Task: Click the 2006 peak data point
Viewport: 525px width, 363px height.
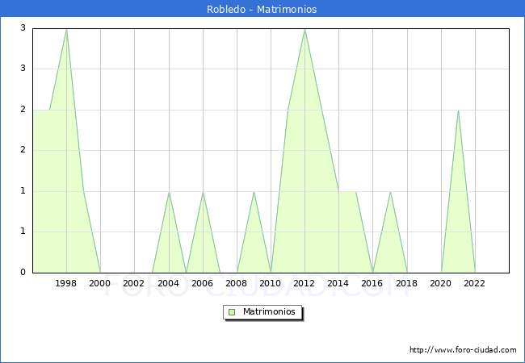Action: point(203,192)
